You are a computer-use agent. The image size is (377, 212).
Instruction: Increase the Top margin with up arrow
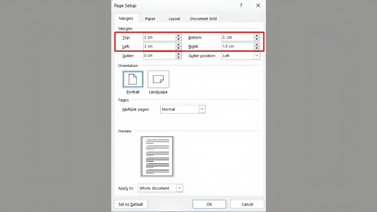pyautogui.click(x=178, y=36)
